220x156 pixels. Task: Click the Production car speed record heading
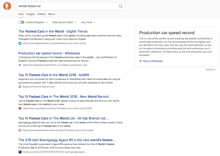tap(167, 33)
